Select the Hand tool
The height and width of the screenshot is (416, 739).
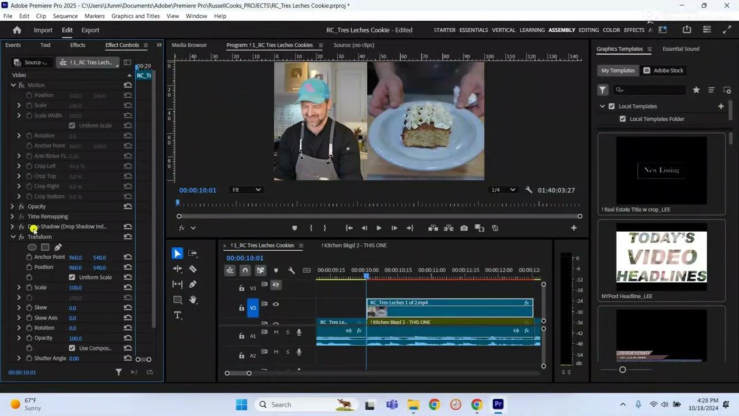click(x=193, y=299)
